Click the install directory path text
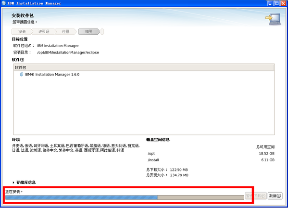This screenshot has width=288, height=209. [x=68, y=52]
